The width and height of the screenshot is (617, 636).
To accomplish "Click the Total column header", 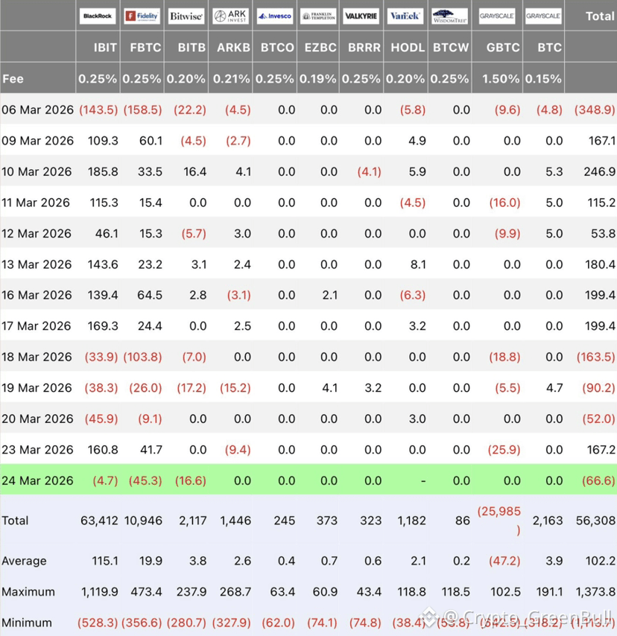I will coord(600,16).
